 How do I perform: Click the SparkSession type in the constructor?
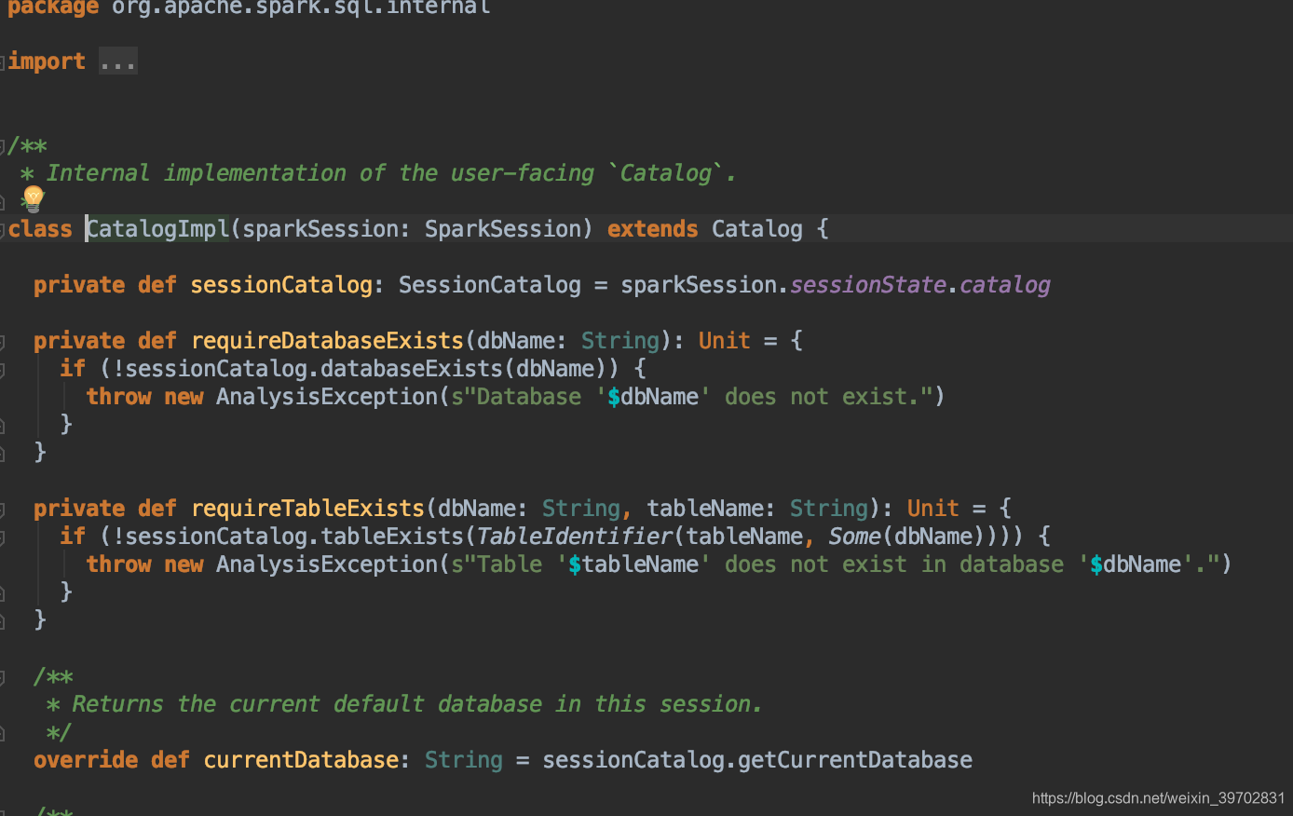pos(503,229)
